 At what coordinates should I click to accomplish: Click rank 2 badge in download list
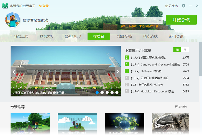[127, 64]
